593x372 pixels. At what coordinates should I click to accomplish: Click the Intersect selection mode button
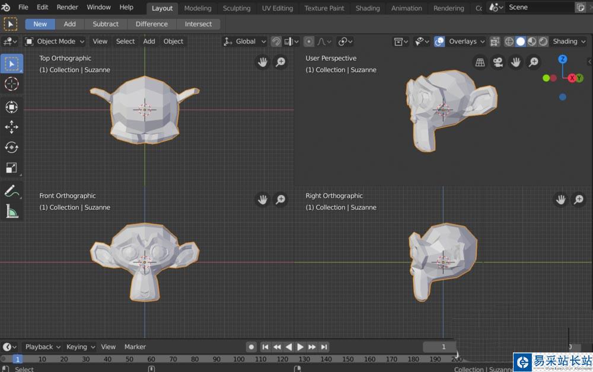pos(198,24)
